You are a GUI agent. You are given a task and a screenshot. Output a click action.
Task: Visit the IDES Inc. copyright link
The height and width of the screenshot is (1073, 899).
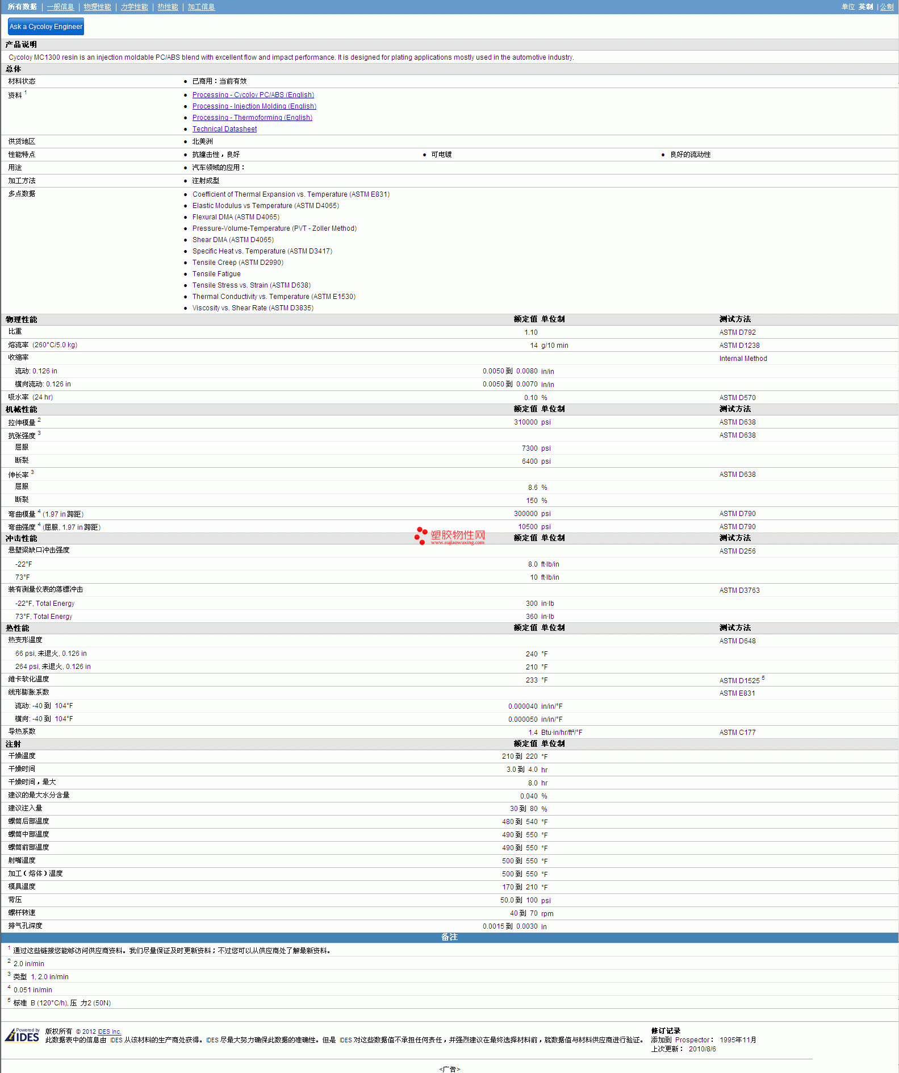click(110, 1032)
